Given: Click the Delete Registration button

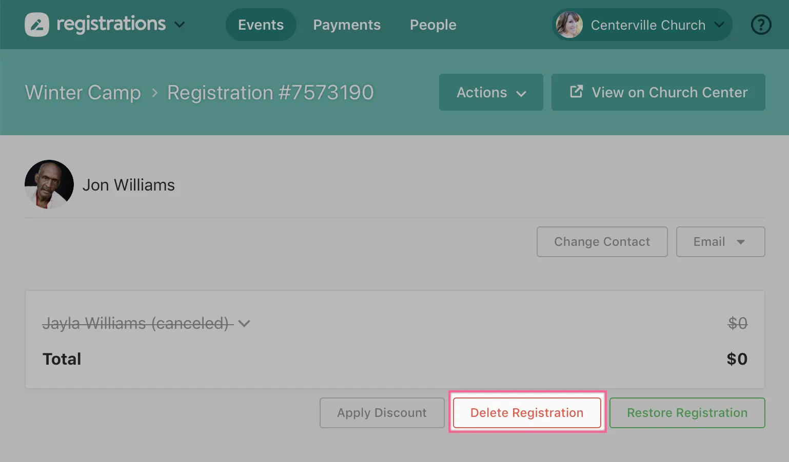Looking at the screenshot, I should [x=527, y=413].
